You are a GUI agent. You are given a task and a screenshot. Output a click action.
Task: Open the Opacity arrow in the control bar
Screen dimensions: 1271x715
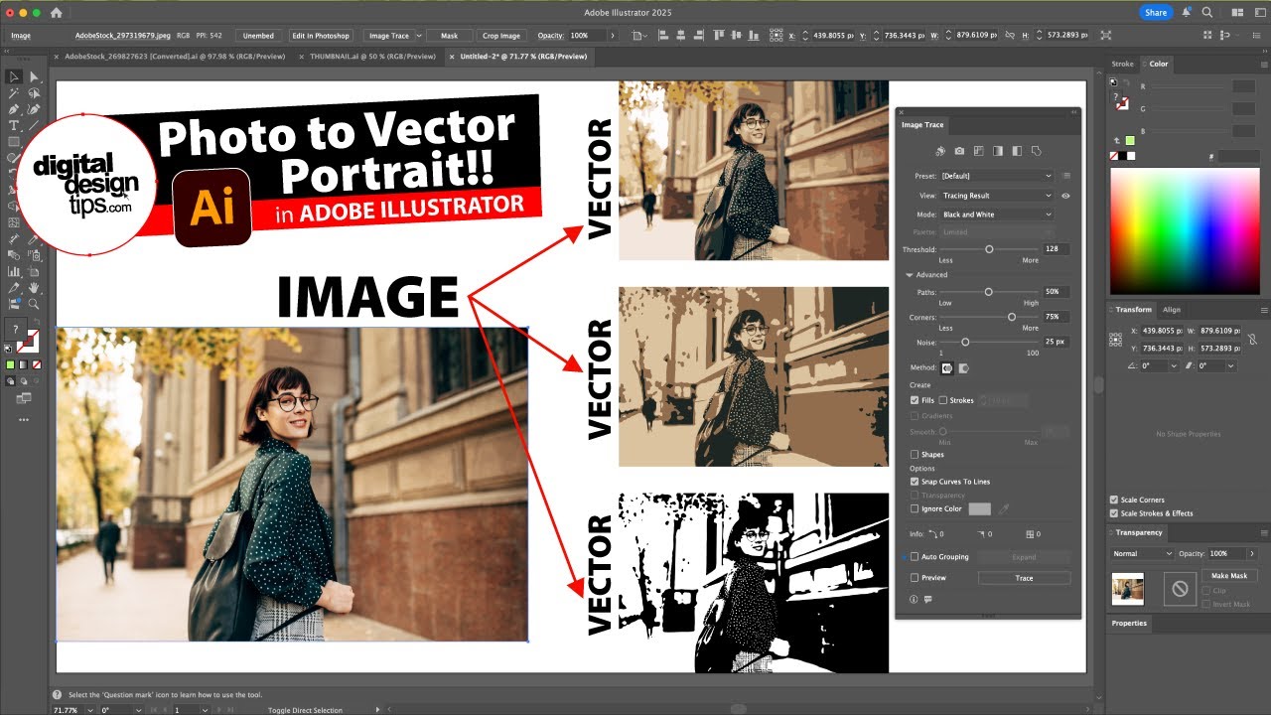612,36
